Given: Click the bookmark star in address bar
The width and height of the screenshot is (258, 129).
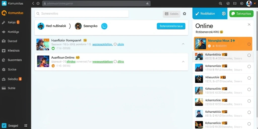Looking at the screenshot, I should point(147,4).
